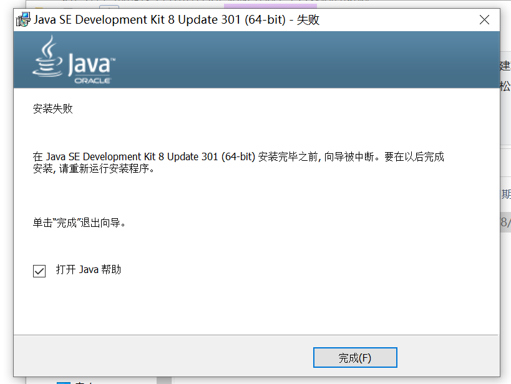
Task: Close the Java SE installer dialog
Action: coord(484,20)
